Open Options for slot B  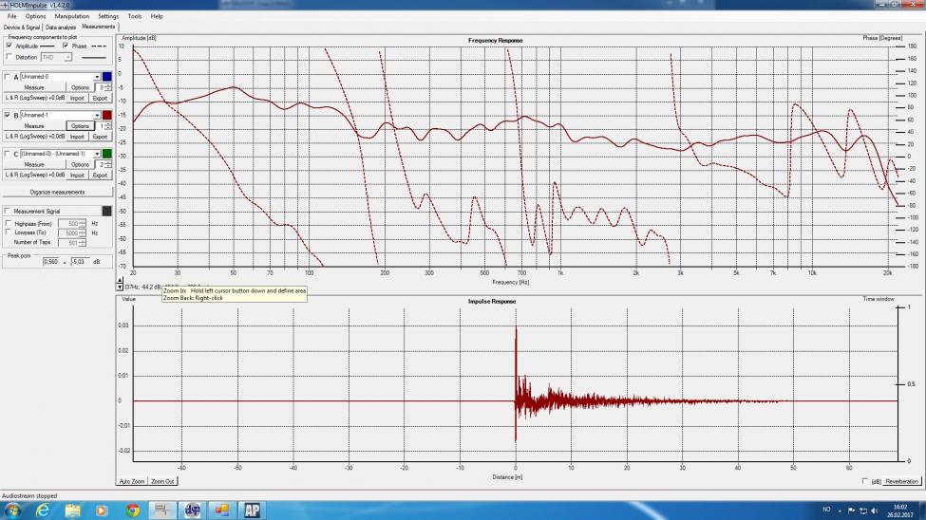click(x=80, y=125)
